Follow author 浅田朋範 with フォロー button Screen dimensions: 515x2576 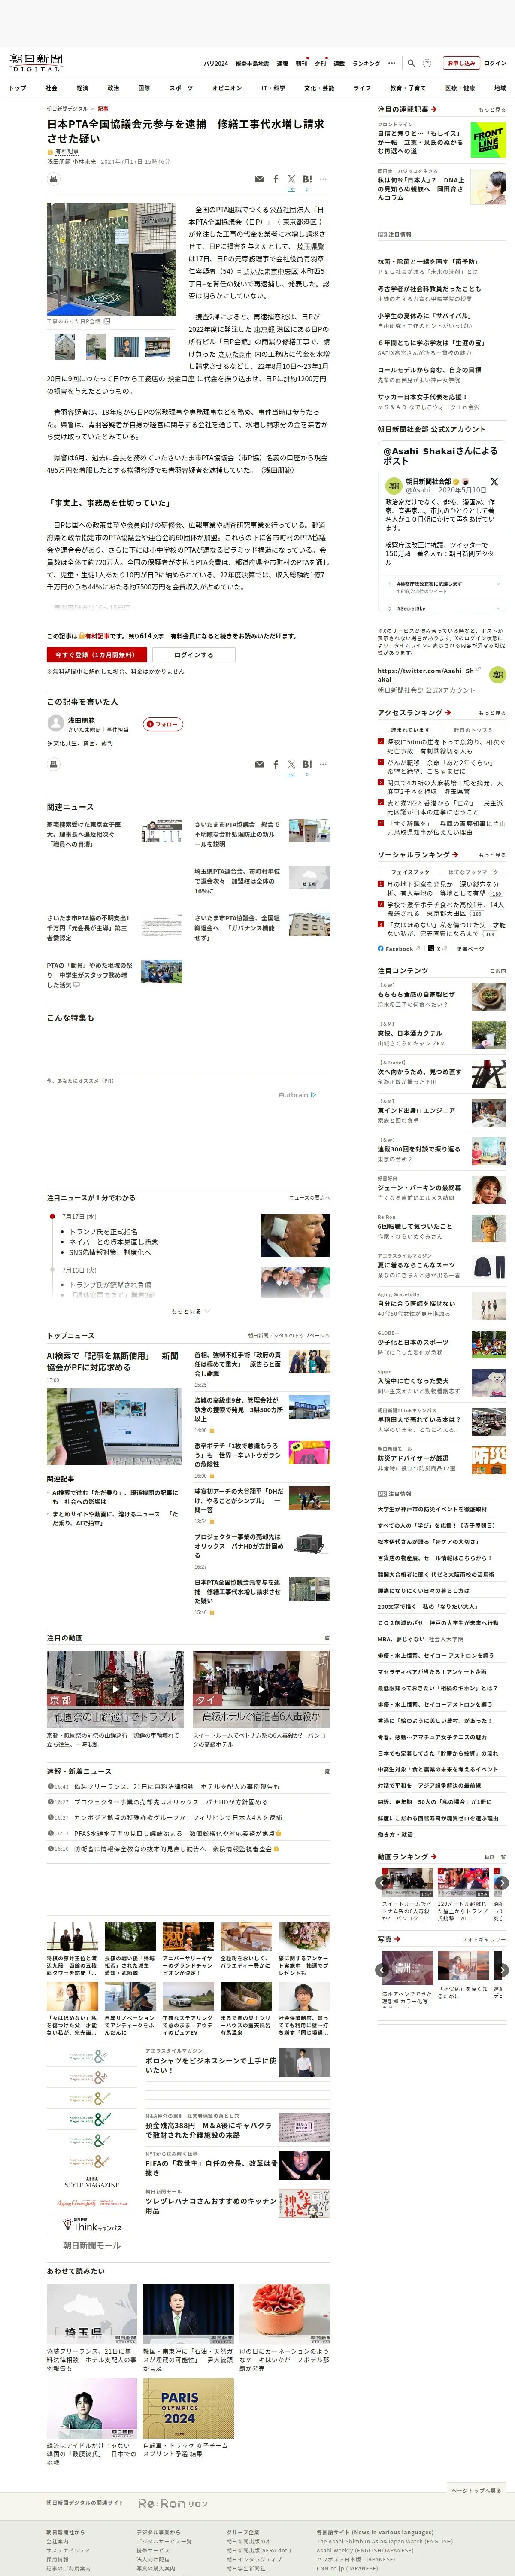pos(163,724)
